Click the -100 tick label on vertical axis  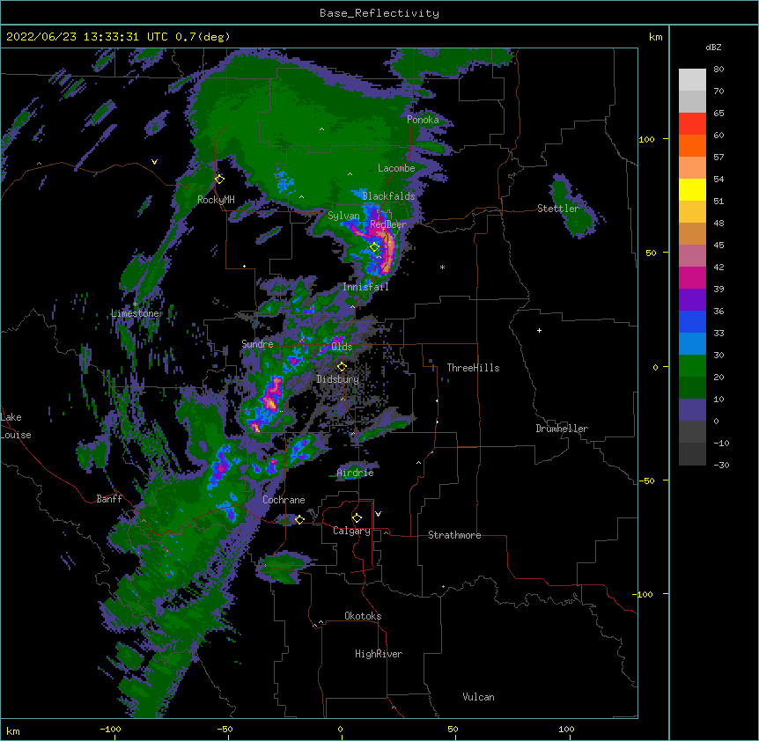pos(644,594)
